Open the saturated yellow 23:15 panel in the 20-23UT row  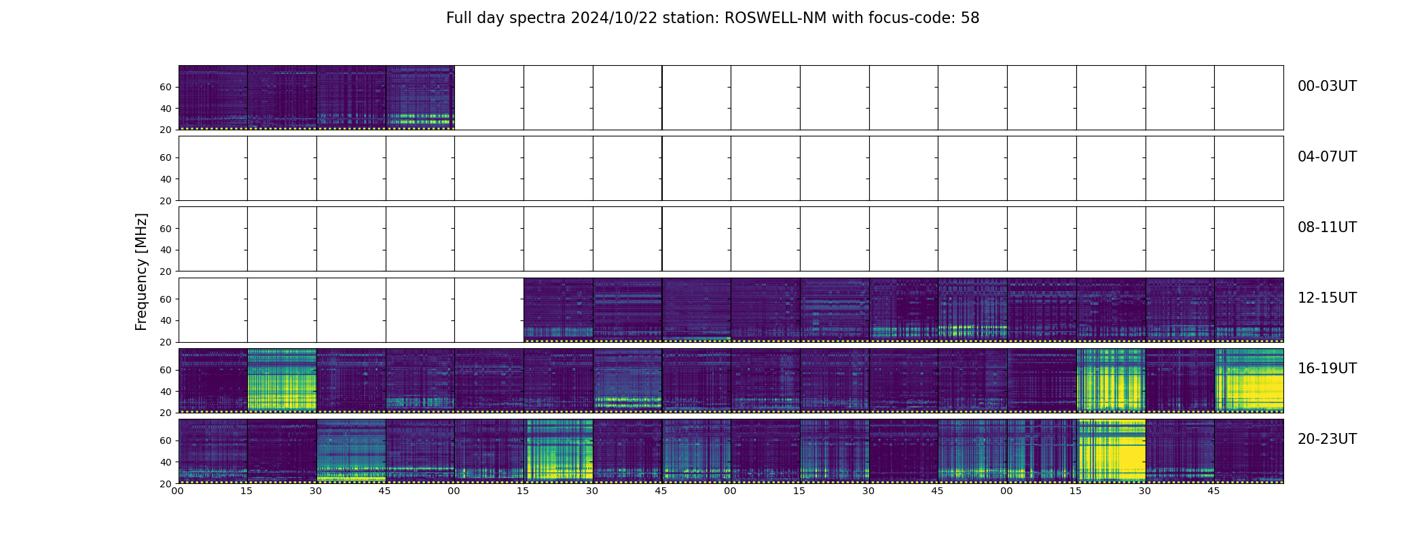(1111, 451)
